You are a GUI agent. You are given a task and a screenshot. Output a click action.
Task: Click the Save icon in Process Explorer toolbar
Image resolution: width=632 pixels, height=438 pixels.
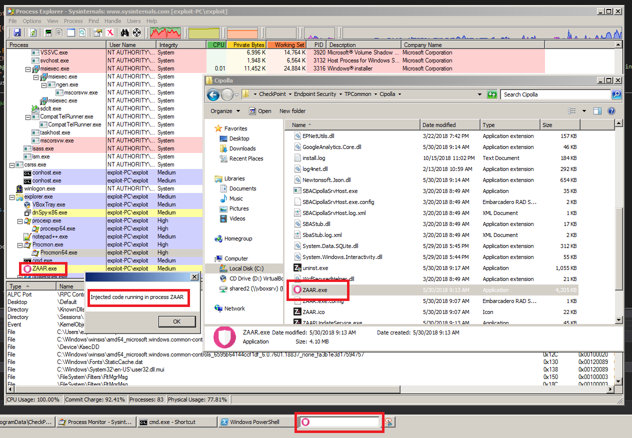pyautogui.click(x=17, y=32)
